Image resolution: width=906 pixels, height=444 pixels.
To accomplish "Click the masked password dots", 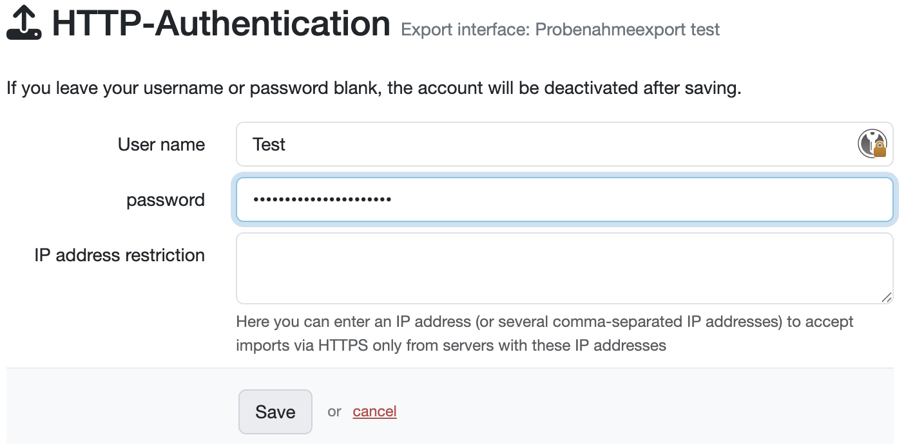I will point(322,200).
